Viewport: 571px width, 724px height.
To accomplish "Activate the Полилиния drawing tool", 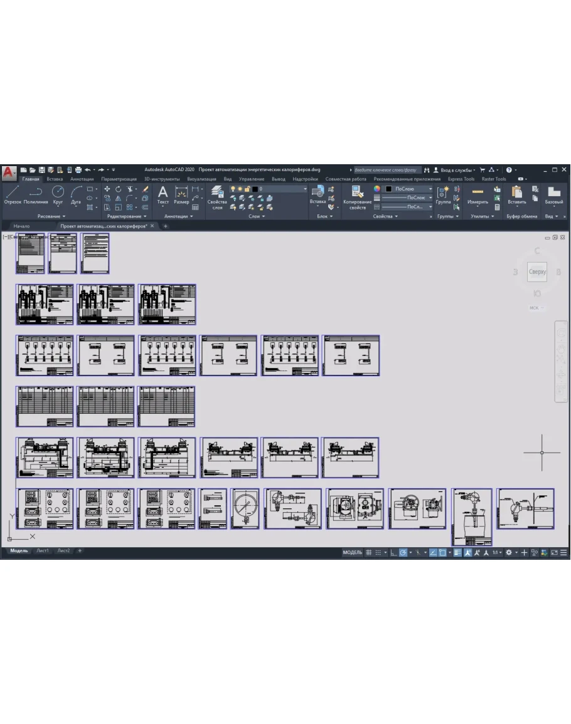I will click(x=36, y=194).
